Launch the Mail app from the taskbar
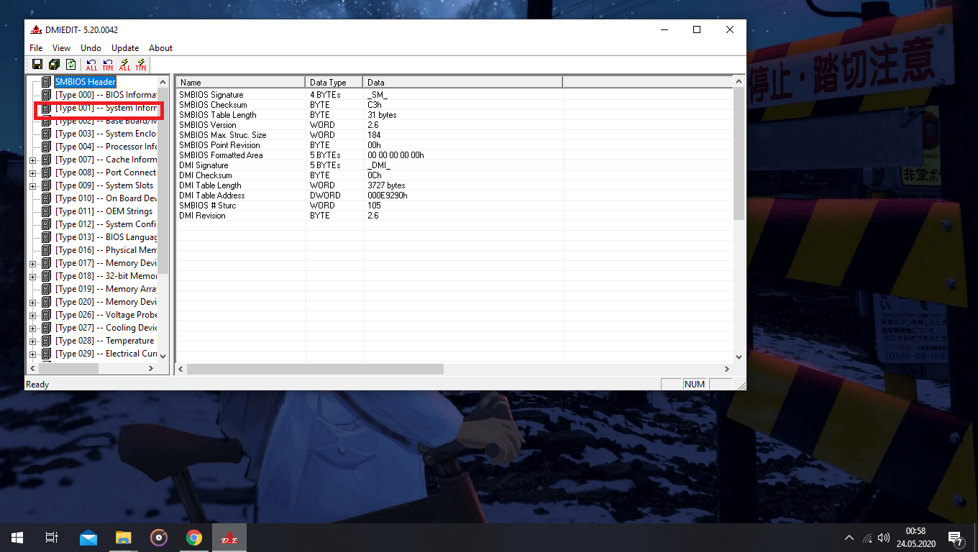 click(x=88, y=538)
